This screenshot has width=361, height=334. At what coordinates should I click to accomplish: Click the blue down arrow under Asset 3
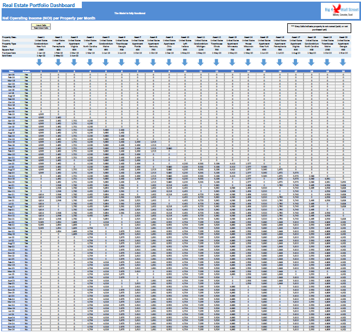pos(74,62)
